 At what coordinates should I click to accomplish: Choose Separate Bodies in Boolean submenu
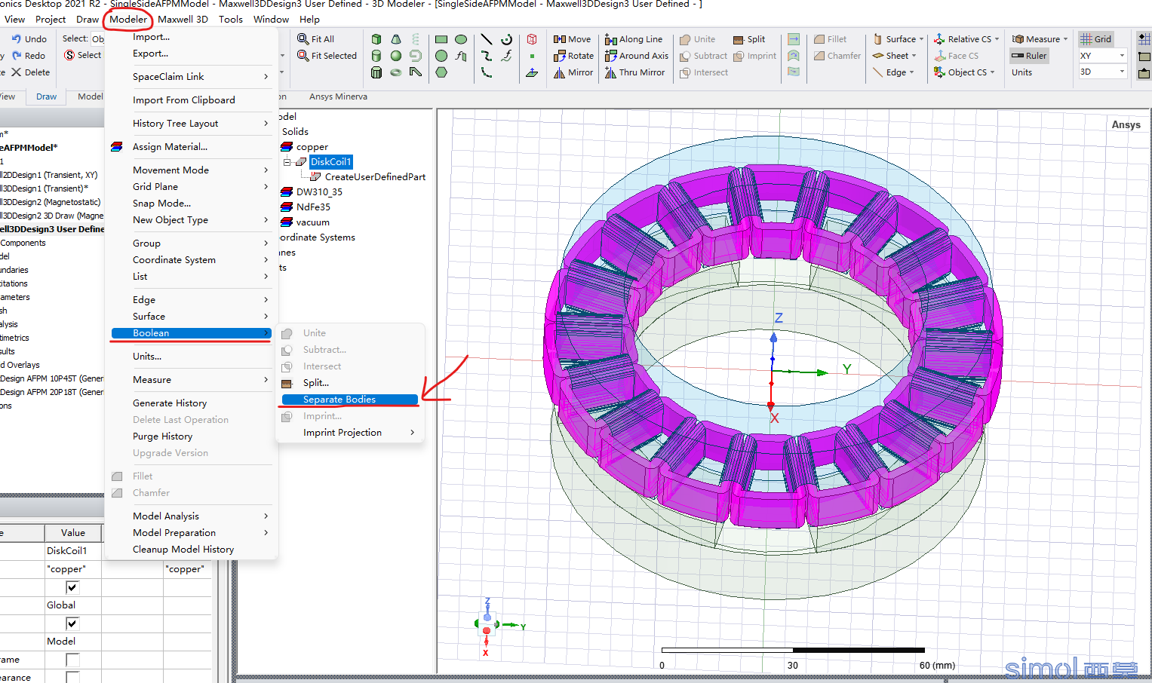coord(349,400)
